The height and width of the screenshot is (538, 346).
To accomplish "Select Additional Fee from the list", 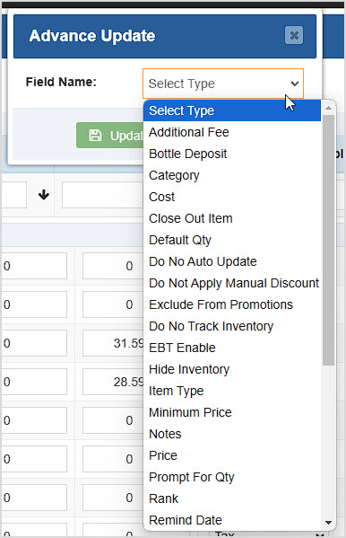I will coord(232,132).
